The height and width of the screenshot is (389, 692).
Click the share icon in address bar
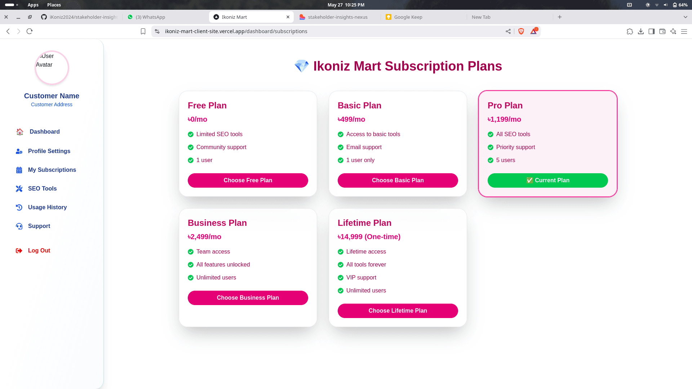coord(508,31)
